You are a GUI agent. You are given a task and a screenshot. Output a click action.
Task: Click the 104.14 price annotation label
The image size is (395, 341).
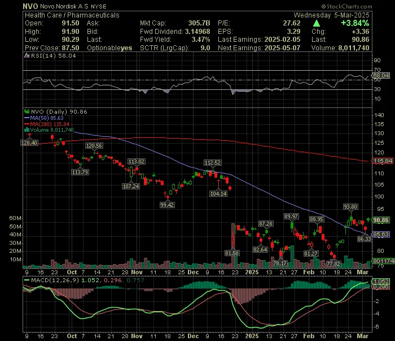[218, 194]
